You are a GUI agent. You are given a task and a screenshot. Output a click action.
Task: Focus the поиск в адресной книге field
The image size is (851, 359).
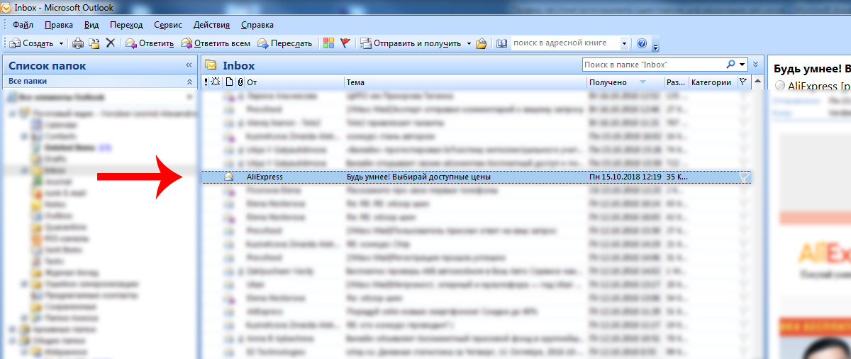click(x=564, y=43)
